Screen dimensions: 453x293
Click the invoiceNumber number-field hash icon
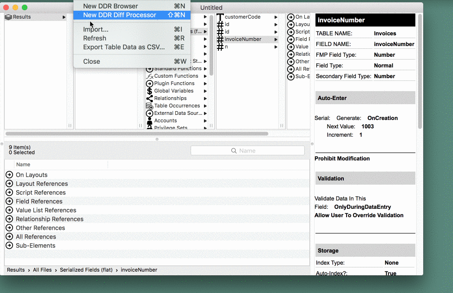(220, 40)
